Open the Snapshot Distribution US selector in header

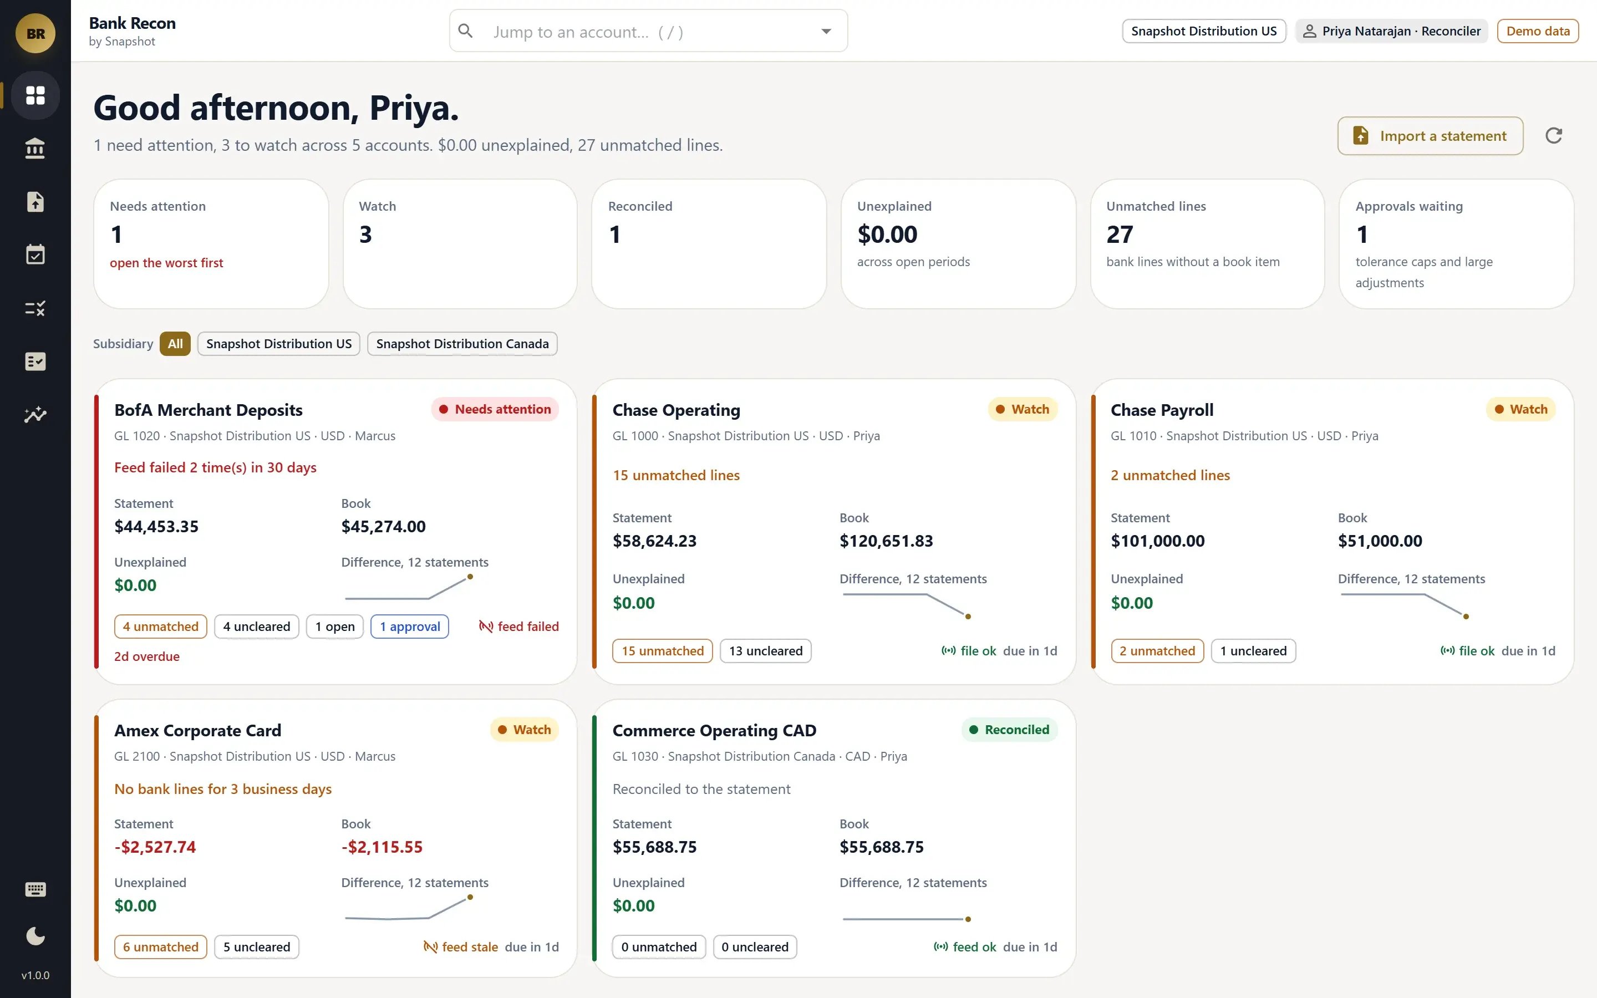1204,31
